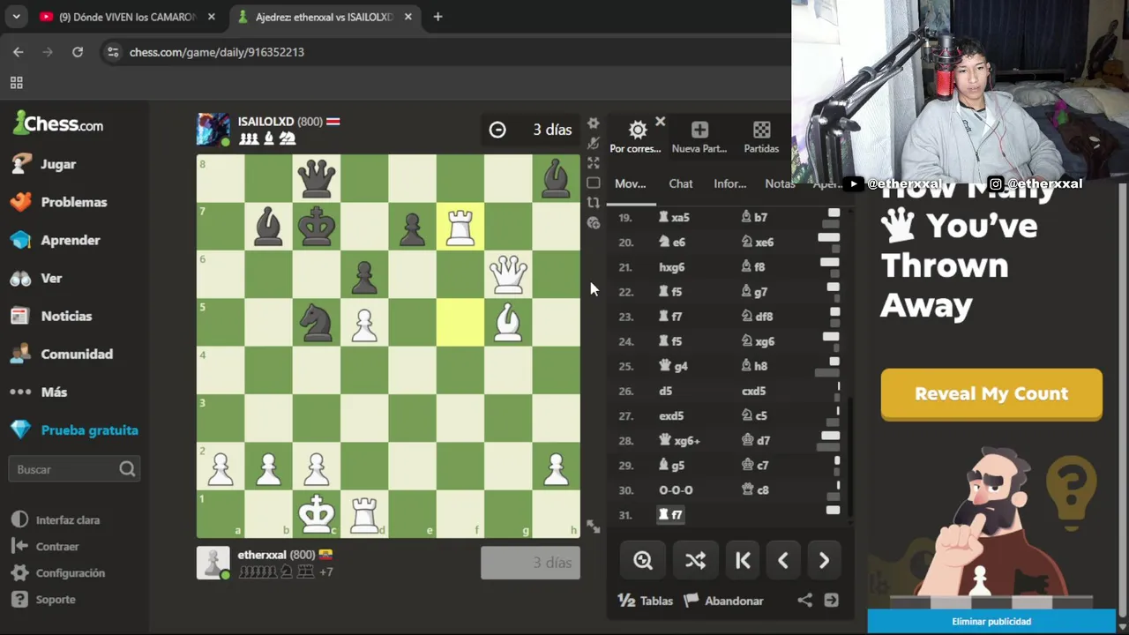Select move 21 hxg6 in move list
1129x635 pixels.
click(671, 266)
